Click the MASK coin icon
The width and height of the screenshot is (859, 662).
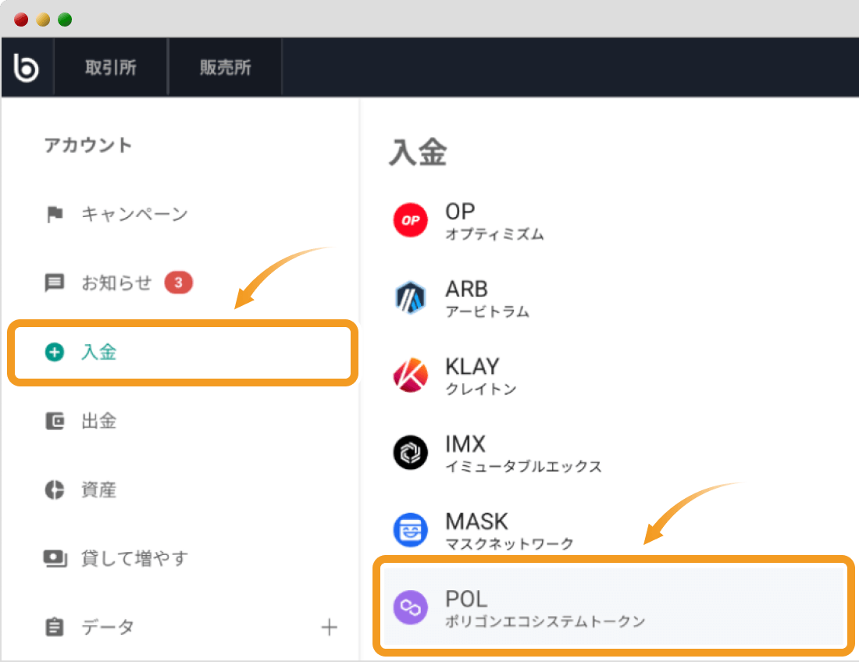coord(410,529)
